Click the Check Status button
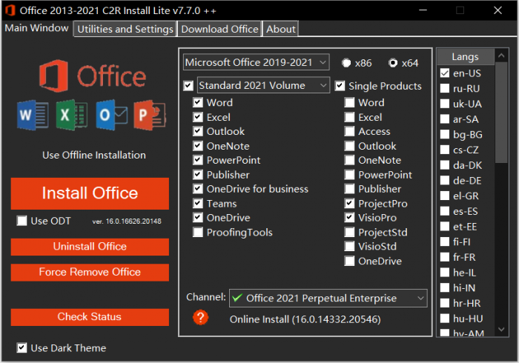 pyautogui.click(x=90, y=317)
